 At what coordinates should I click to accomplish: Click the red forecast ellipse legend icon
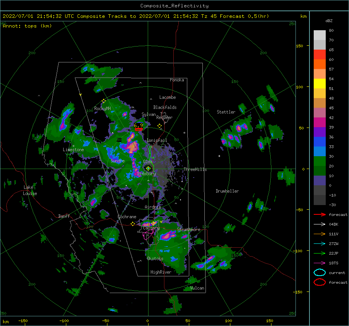tap(320, 282)
